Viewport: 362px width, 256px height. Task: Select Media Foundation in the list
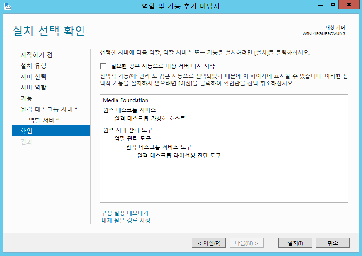(x=126, y=100)
